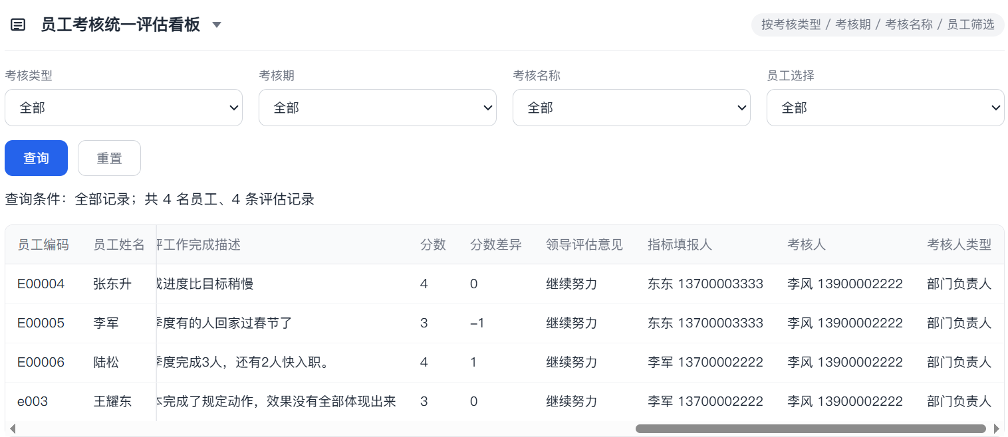Select employee code E00005
Screen dimensions: 1008x437
41,323
